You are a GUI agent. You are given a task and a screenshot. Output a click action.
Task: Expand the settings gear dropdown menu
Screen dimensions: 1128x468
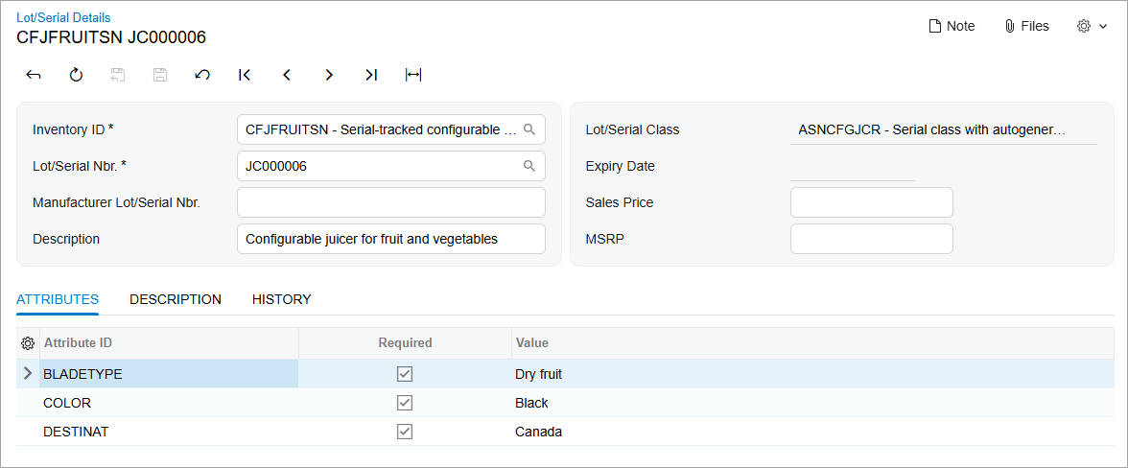pyautogui.click(x=1092, y=27)
